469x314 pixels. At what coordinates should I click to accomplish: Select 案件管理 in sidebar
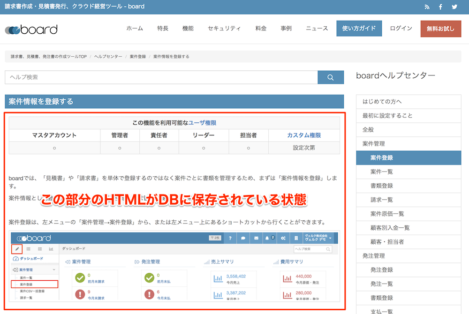[x=408, y=144]
